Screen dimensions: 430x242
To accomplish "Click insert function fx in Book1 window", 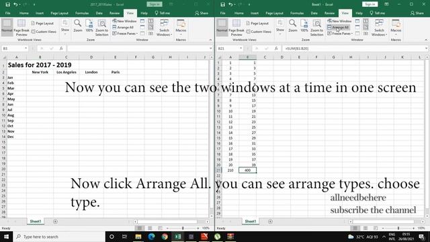I will click(x=276, y=48).
